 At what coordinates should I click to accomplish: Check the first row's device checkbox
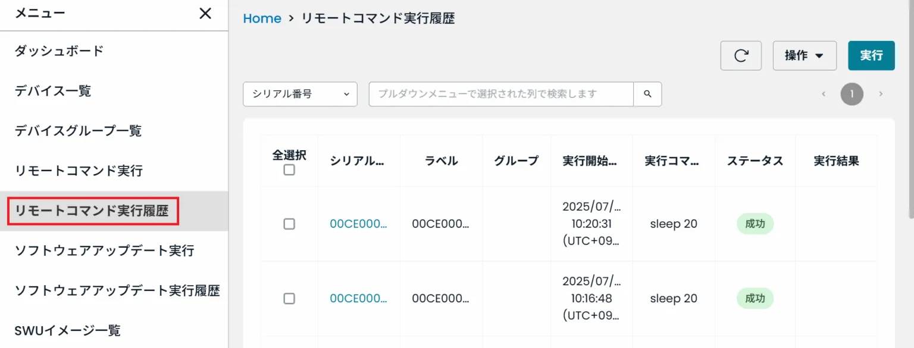click(x=289, y=224)
